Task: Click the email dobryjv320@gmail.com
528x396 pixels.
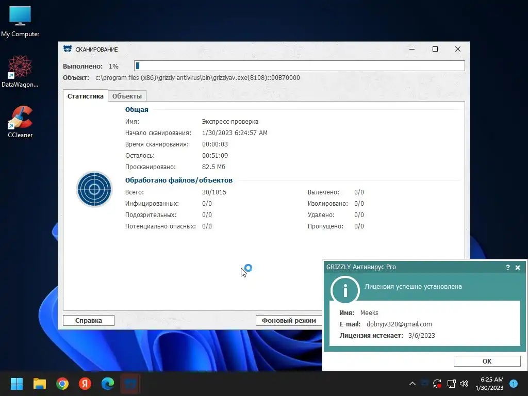Action: (399, 324)
